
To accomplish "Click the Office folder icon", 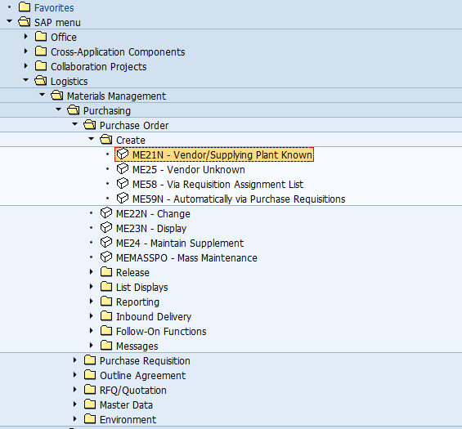I will [x=41, y=37].
